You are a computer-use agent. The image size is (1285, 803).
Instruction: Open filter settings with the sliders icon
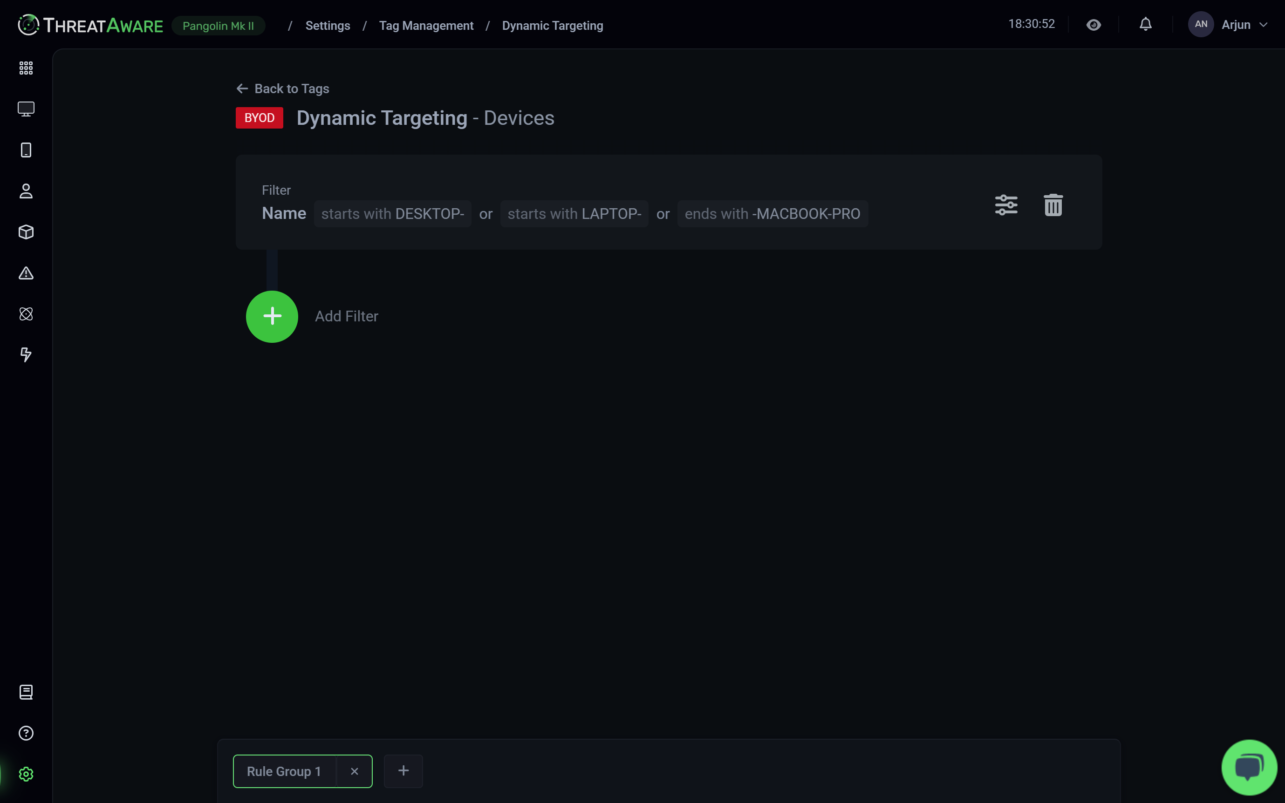coord(1007,204)
